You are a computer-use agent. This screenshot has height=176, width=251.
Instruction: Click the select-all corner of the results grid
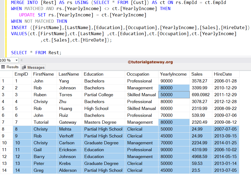(7, 74)
